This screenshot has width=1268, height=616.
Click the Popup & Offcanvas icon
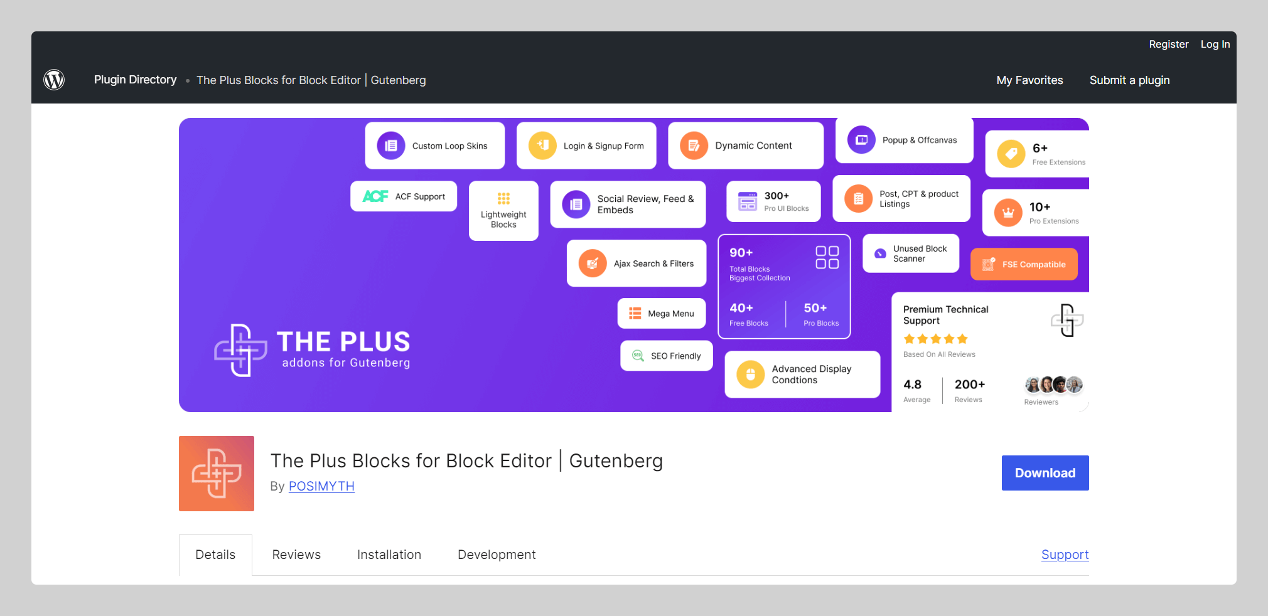pos(861,140)
